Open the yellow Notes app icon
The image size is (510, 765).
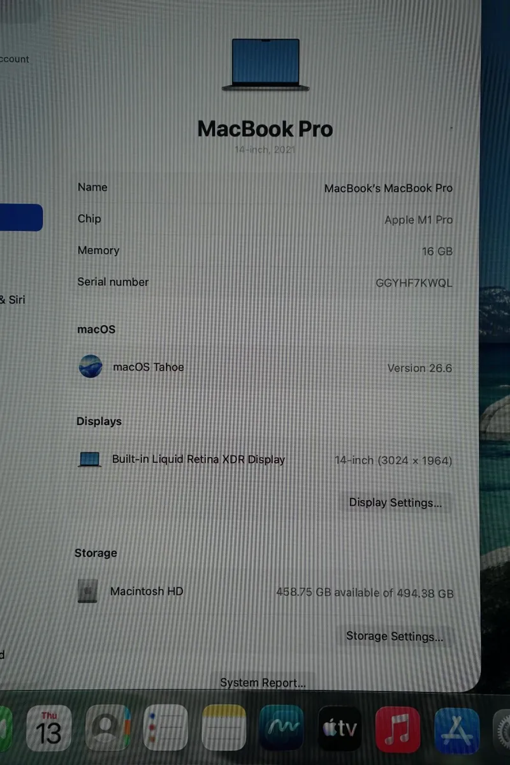[x=224, y=728]
